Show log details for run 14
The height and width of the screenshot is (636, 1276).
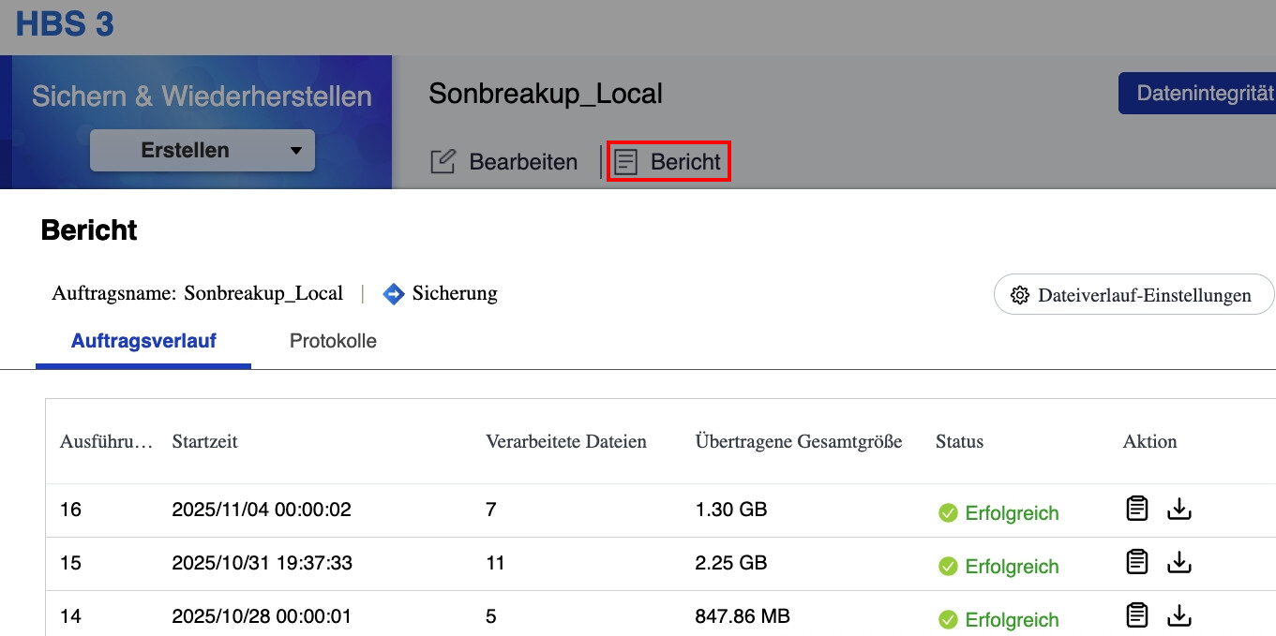(1136, 616)
